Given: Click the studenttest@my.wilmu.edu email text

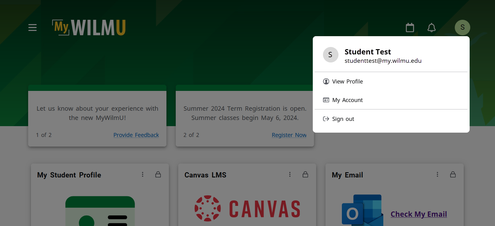Looking at the screenshot, I should tap(383, 61).
